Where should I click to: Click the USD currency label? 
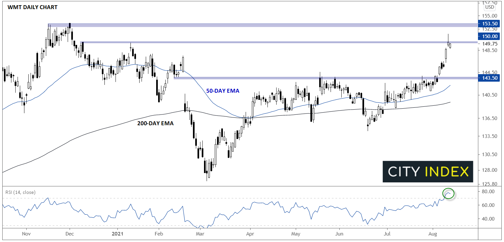click(x=489, y=7)
